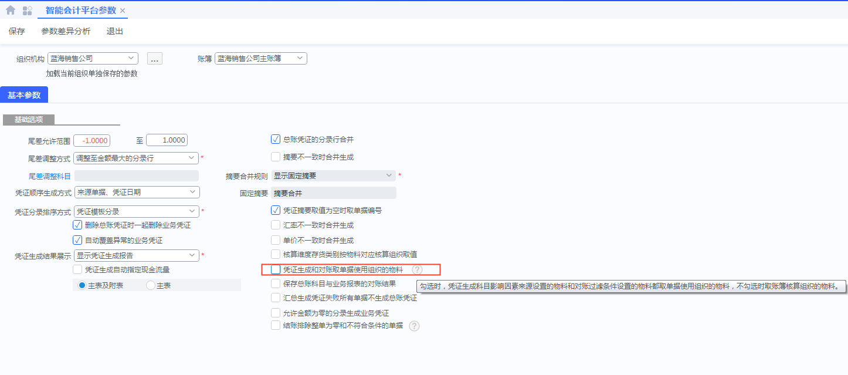Enable 核算维度存货类别按物料对应核算组织取值 checkbox
848x375 pixels.
(x=276, y=254)
